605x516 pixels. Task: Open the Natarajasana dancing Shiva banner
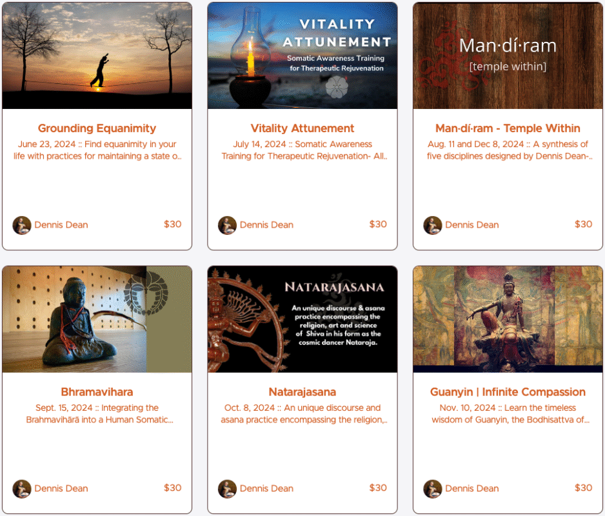302,319
